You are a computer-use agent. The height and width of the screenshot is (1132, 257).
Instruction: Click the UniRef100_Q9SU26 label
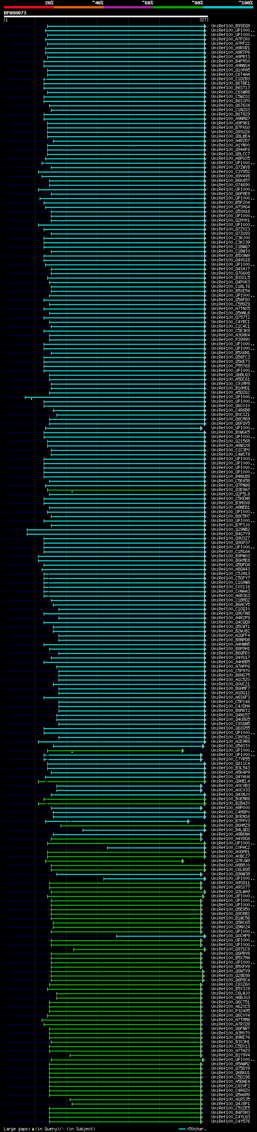230,132
